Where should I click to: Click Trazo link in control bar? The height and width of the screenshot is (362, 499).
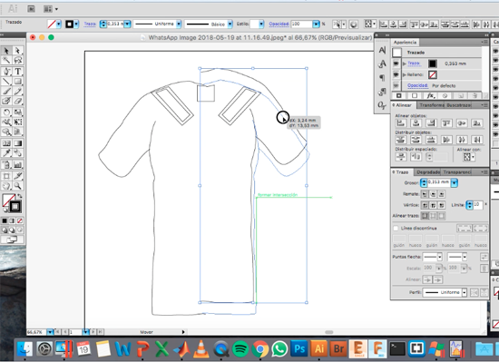pyautogui.click(x=90, y=24)
